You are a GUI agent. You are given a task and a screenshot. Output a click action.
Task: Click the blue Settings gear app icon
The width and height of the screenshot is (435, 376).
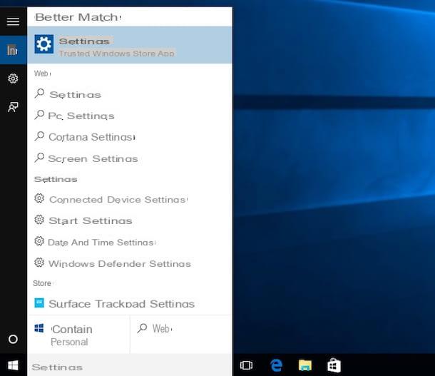click(43, 44)
